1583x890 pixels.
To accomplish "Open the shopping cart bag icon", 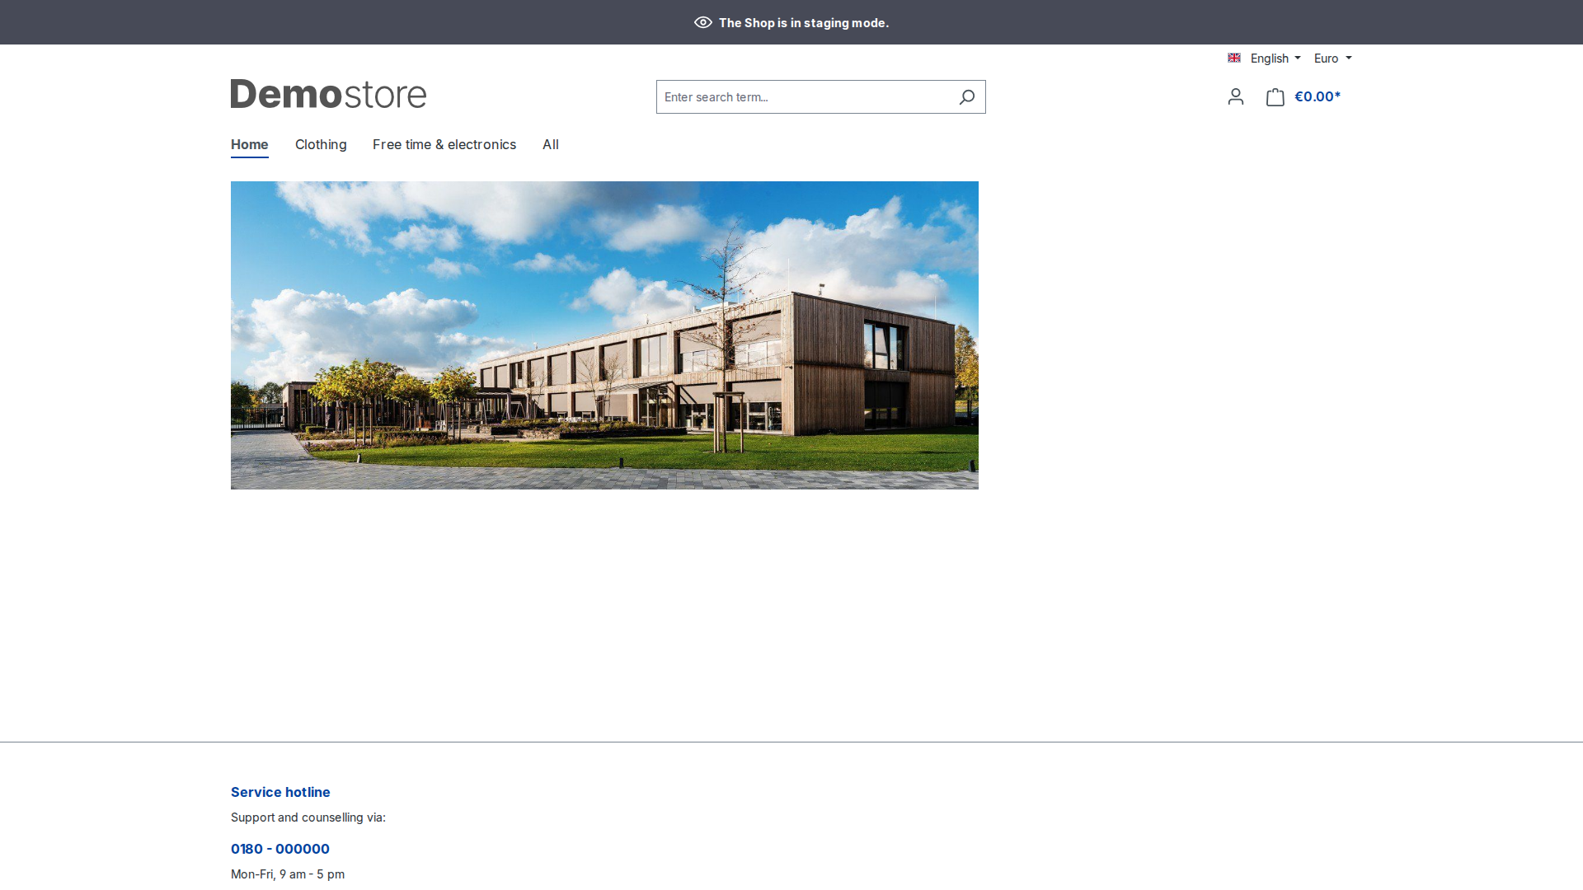I will (x=1275, y=97).
